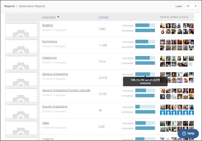The width and height of the screenshot is (202, 141).
Task: Click the Freelancing Interacted progress bar
Action: 145,58
